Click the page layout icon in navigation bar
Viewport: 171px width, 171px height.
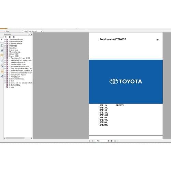point(115,141)
